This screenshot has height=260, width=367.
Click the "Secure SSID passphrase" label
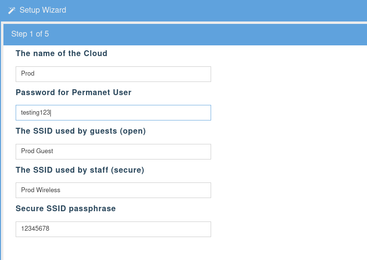pos(65,208)
